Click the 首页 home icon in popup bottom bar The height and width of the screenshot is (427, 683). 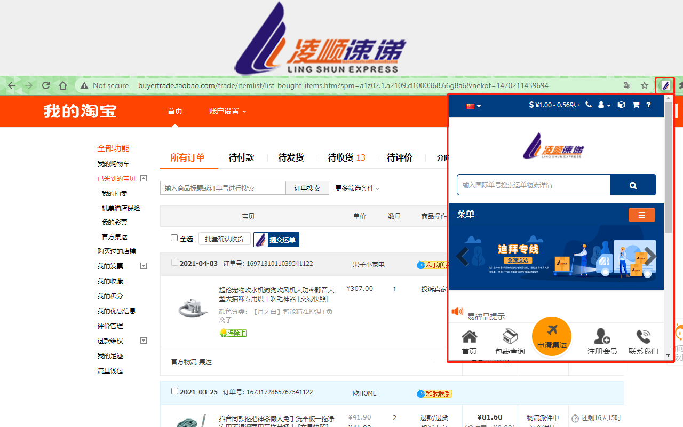pos(469,342)
